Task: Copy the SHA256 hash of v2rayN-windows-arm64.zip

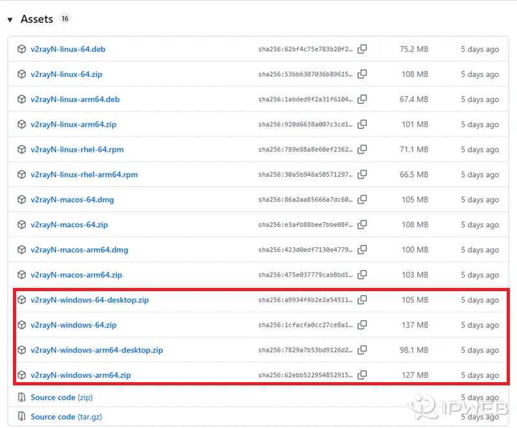Action: (x=363, y=374)
